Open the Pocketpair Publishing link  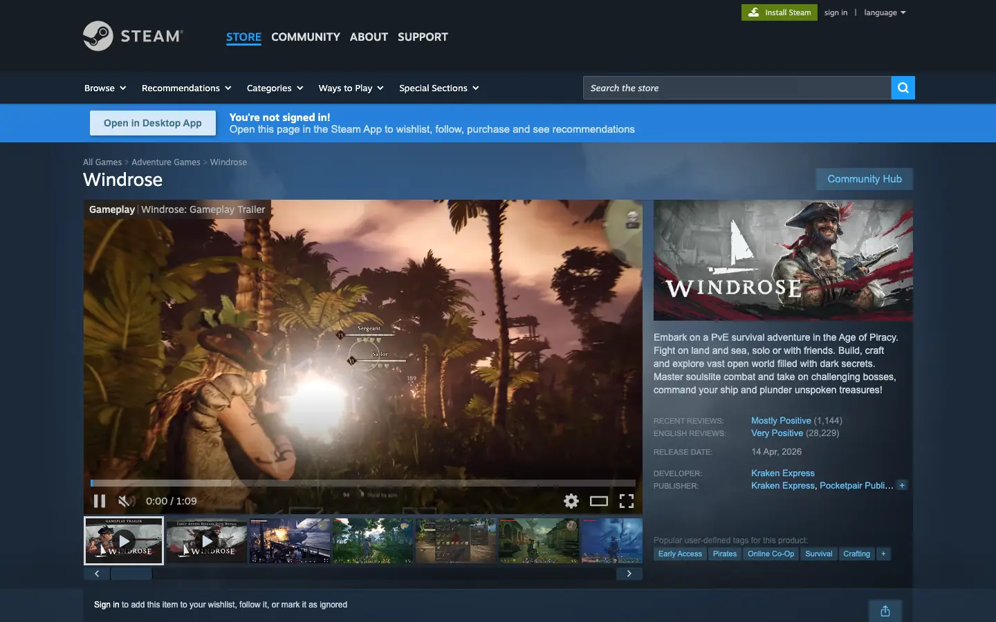pos(856,485)
